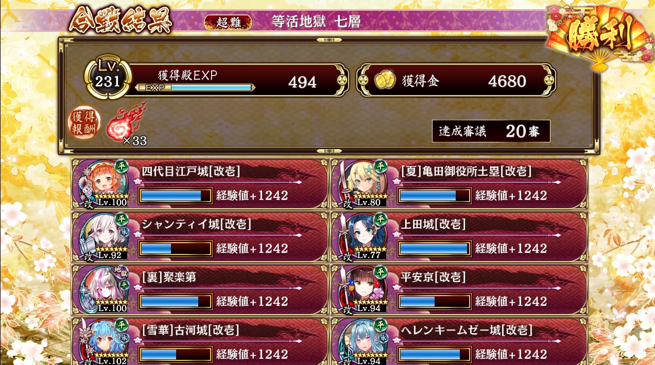Click the top panel collapse handle
655x365 pixels.
click(x=329, y=39)
